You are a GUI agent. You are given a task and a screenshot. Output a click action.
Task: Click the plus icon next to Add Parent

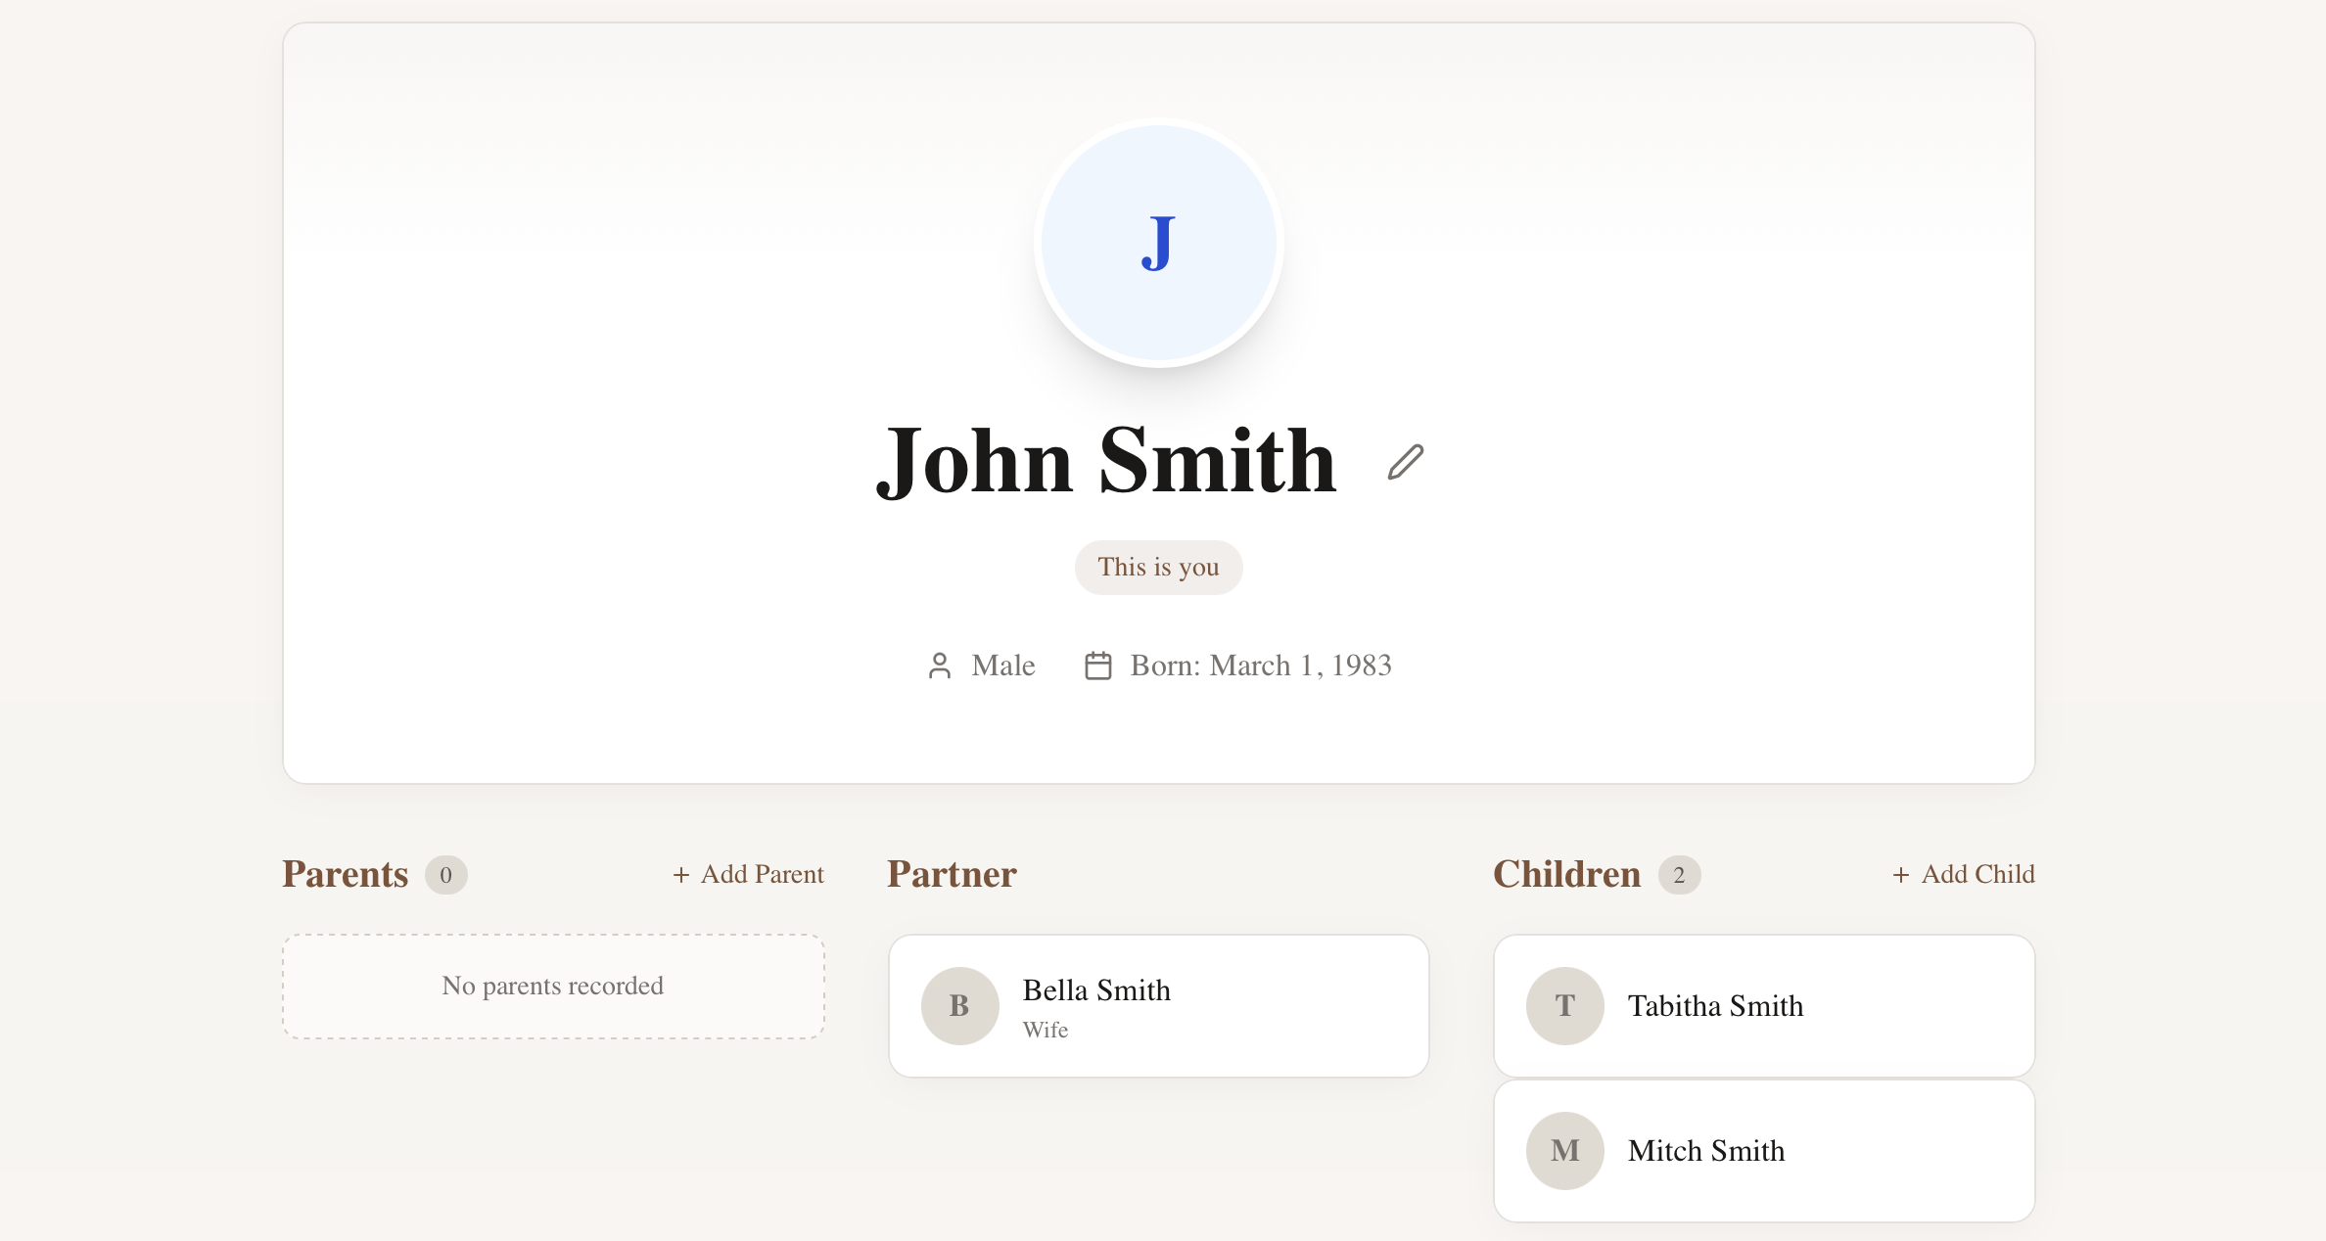coord(680,874)
